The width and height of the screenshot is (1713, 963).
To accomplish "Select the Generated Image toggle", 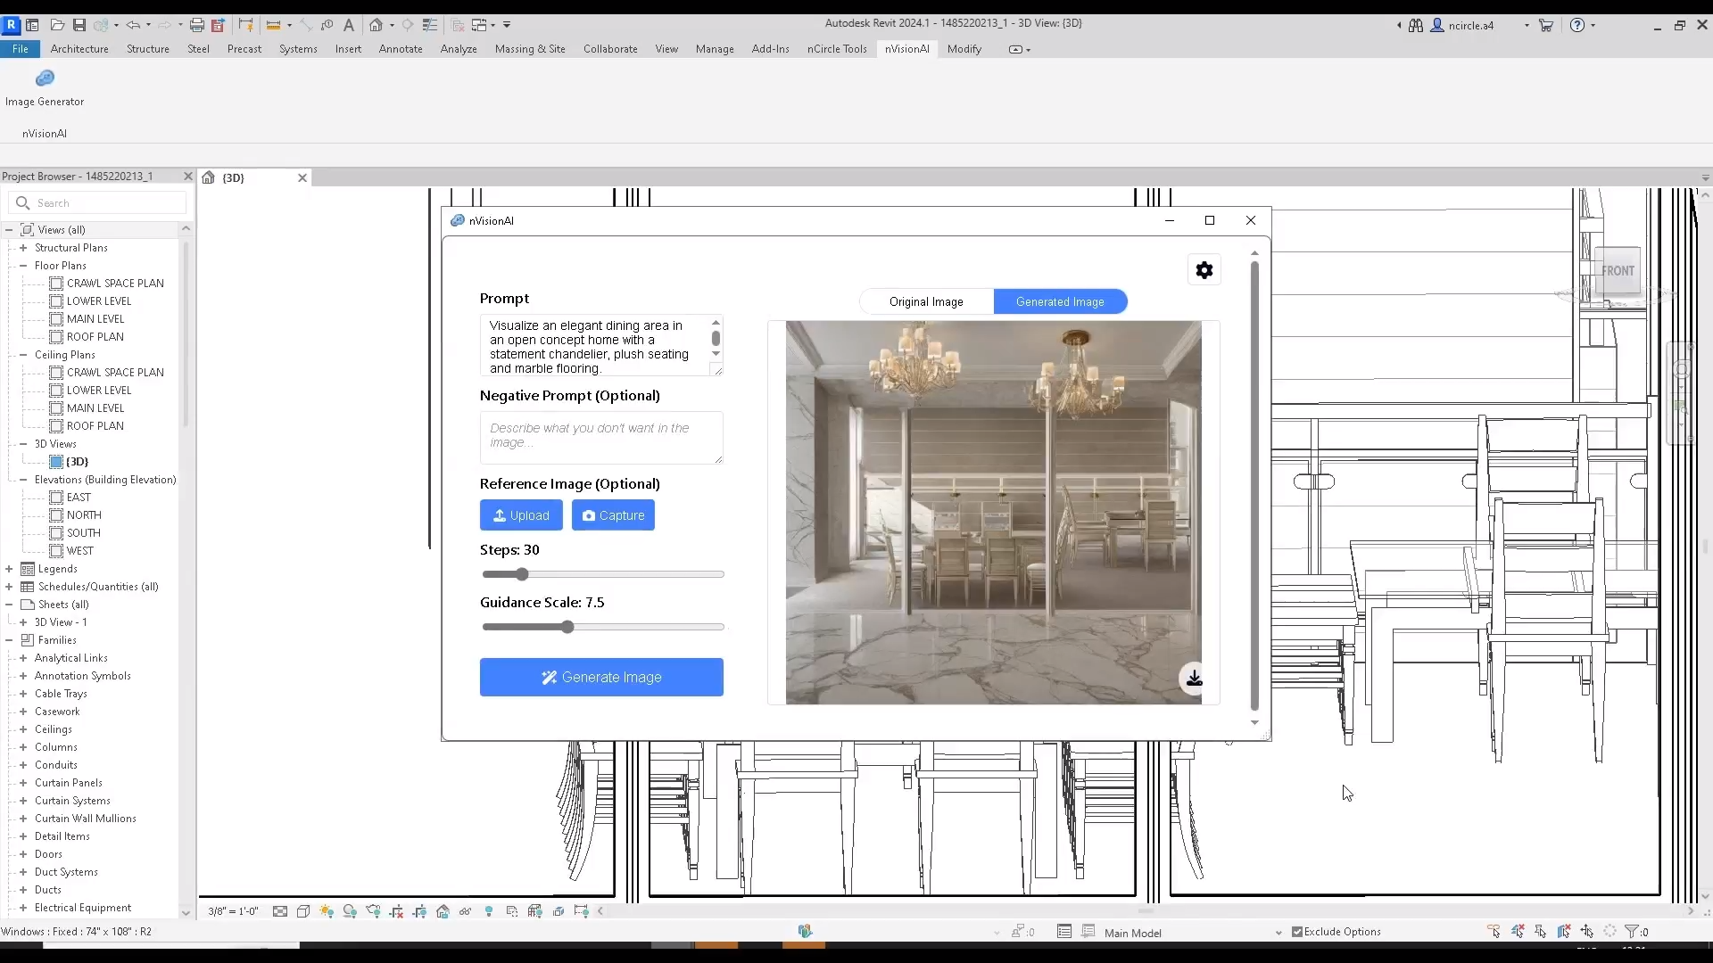I will (x=1060, y=301).
